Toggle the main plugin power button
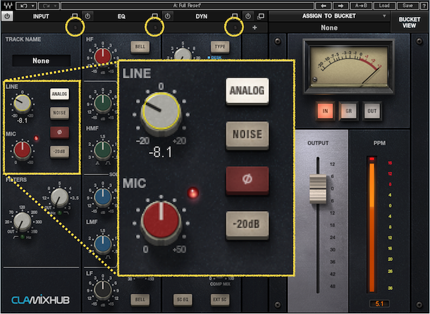Screen dimensions: 430x314 click(7, 16)
